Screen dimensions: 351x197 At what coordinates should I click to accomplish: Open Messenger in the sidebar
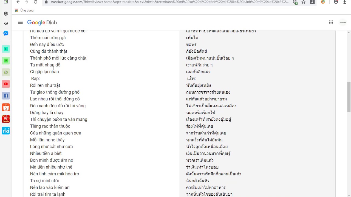pos(6,33)
